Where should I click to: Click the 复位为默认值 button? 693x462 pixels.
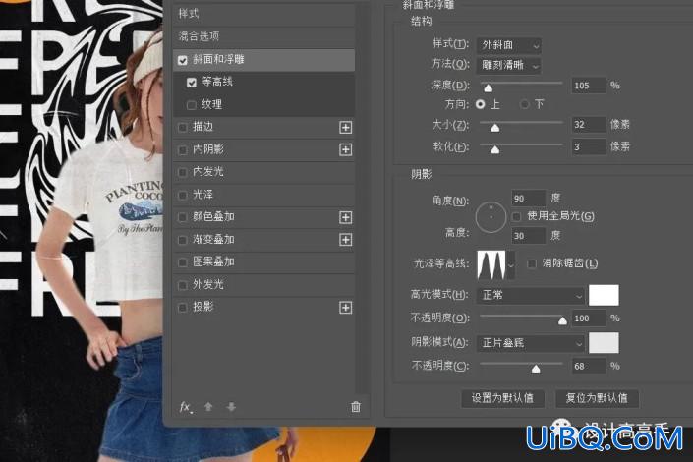pyautogui.click(x=597, y=398)
